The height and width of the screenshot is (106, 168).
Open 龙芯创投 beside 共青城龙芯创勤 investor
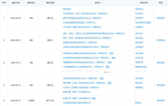click(139, 53)
